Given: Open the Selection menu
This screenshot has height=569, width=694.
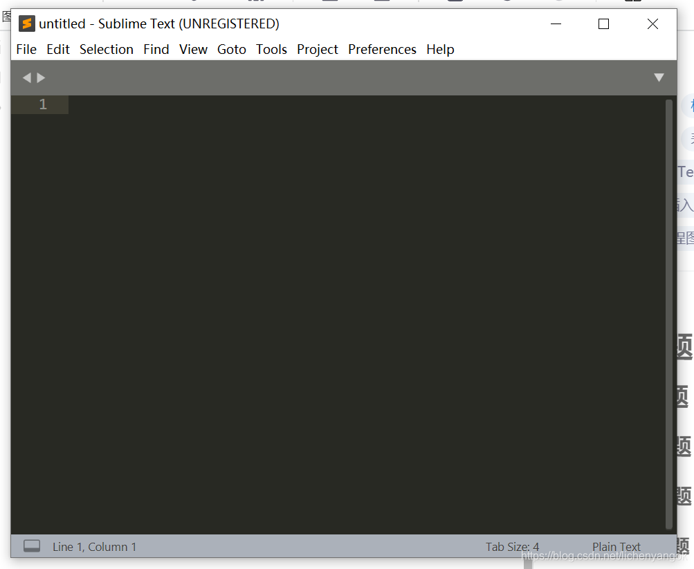Looking at the screenshot, I should pyautogui.click(x=107, y=49).
